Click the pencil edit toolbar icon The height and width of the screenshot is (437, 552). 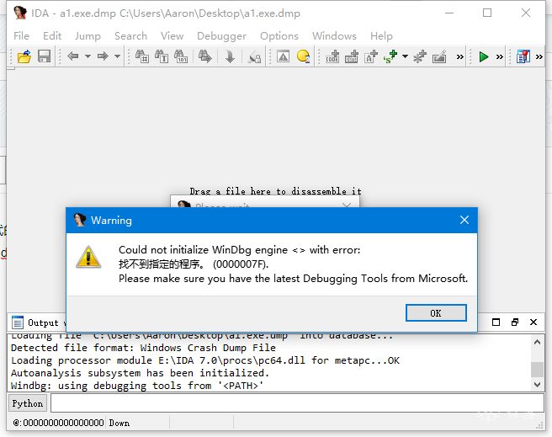click(439, 56)
